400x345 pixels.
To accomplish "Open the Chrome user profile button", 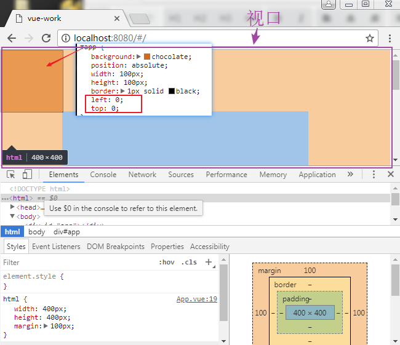I will (329, 4).
